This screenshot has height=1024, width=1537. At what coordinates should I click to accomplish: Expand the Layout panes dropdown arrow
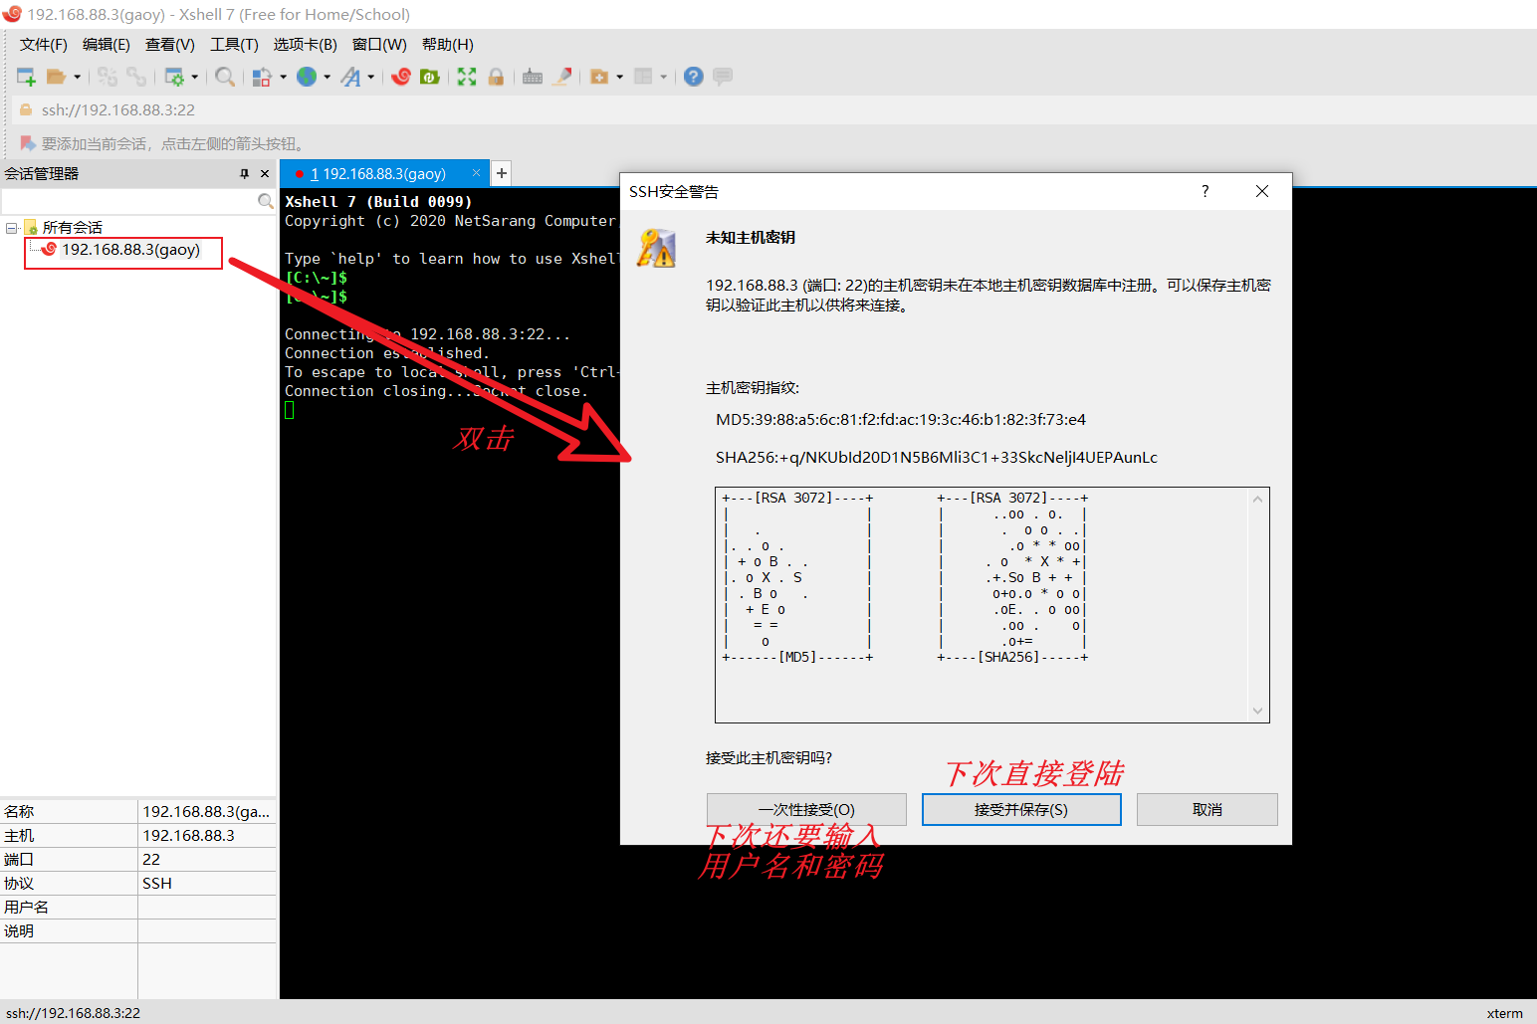663,77
